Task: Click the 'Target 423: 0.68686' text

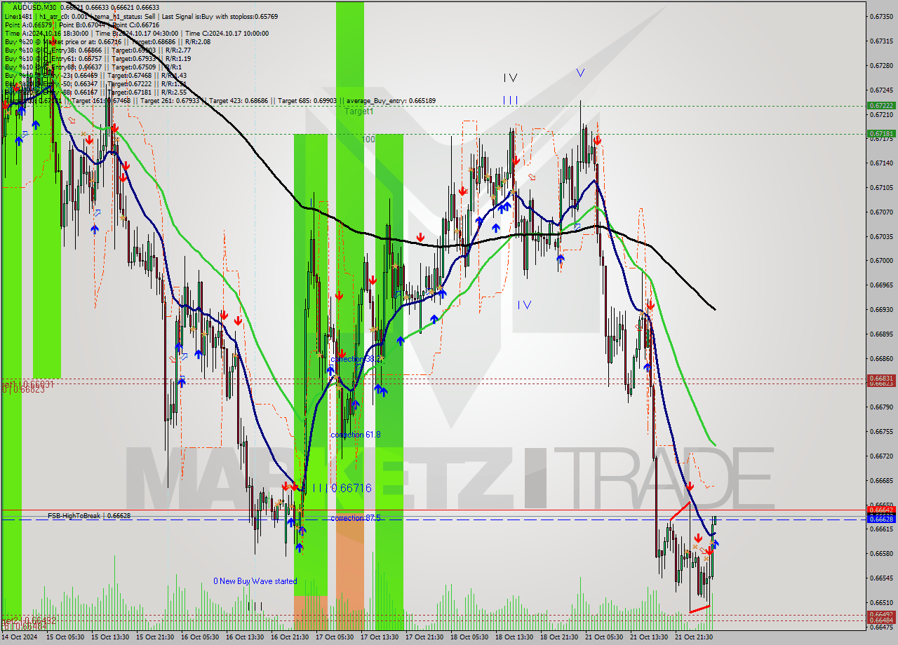Action: [x=239, y=101]
